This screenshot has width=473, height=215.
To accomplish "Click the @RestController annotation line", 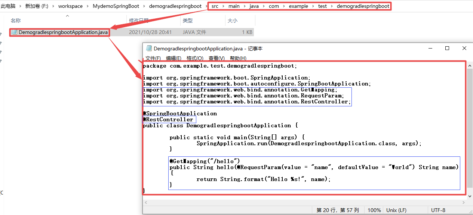I will [x=168, y=119].
